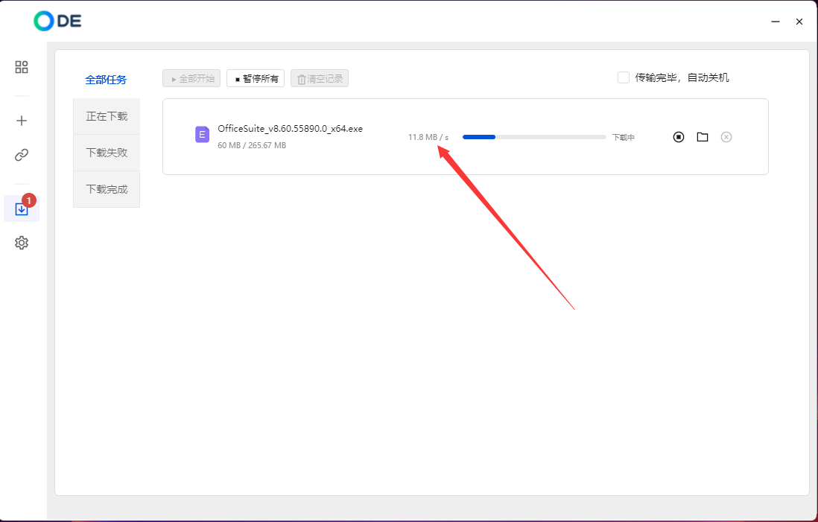Open settings via the gear icon

(x=22, y=243)
